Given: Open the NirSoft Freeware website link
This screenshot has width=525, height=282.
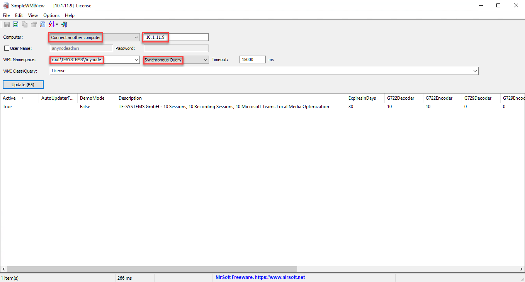Looking at the screenshot, I should 260,277.
